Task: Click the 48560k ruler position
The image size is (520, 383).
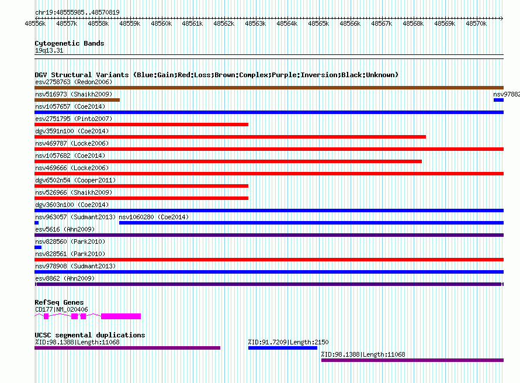Action: (161, 23)
